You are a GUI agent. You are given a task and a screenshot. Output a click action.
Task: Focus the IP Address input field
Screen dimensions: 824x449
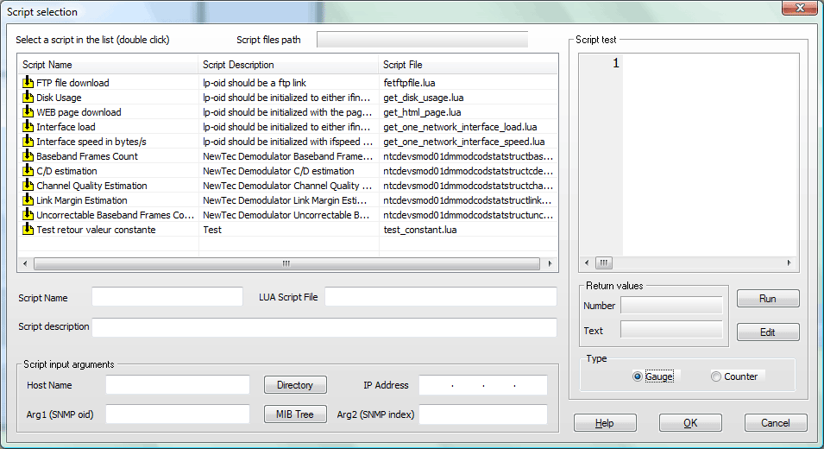tap(483, 385)
